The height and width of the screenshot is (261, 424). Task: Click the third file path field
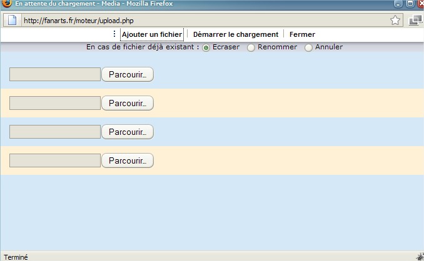click(55, 132)
